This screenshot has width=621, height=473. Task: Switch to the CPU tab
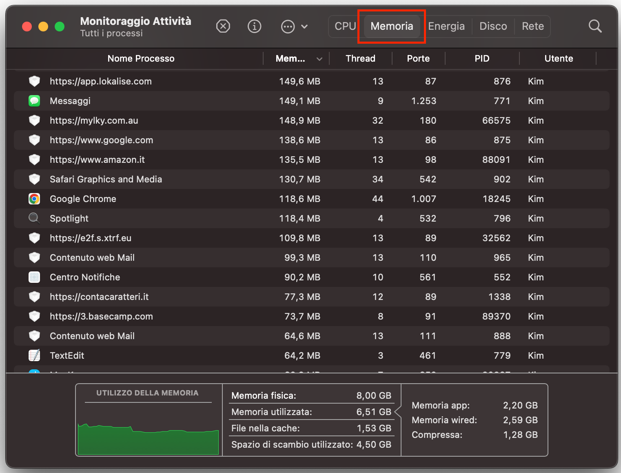[x=345, y=27]
